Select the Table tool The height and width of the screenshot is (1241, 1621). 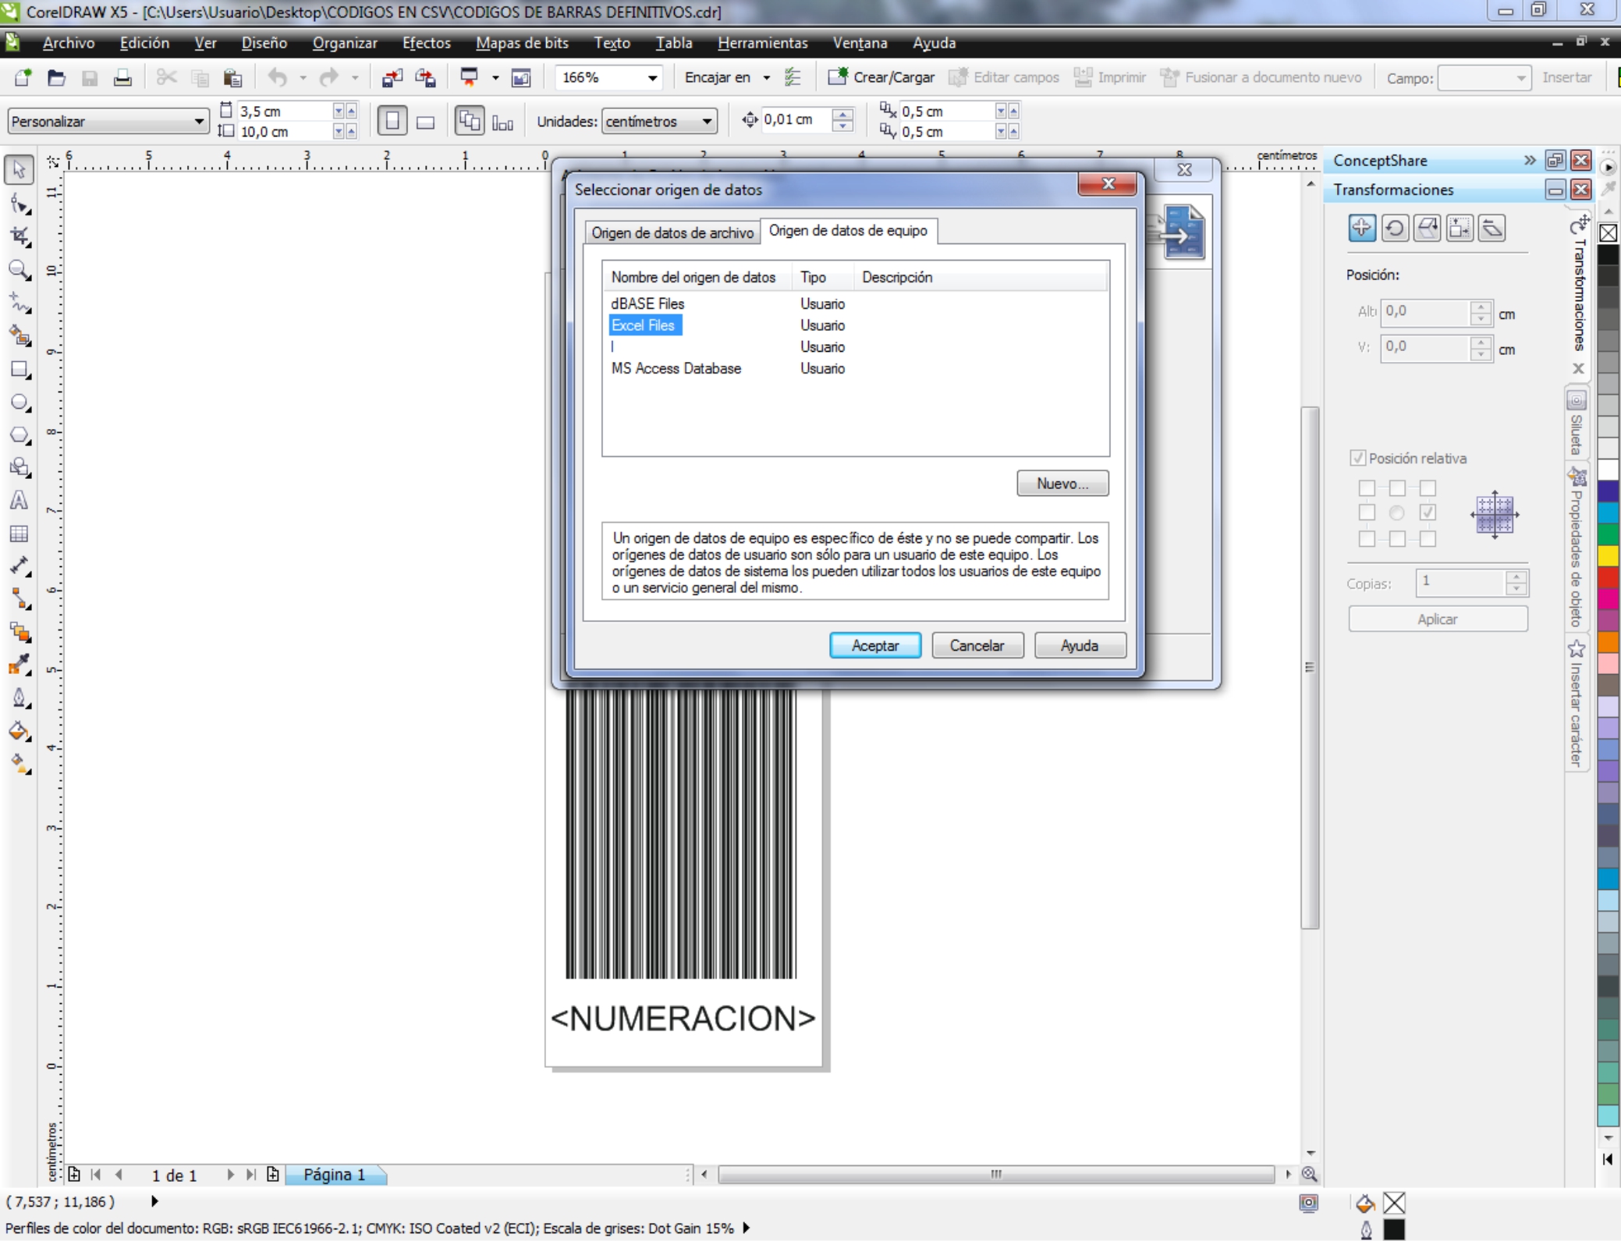click(x=19, y=534)
